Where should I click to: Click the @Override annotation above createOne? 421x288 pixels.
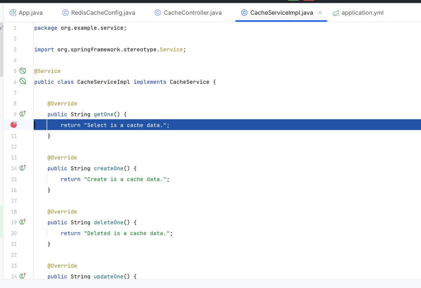pos(62,158)
